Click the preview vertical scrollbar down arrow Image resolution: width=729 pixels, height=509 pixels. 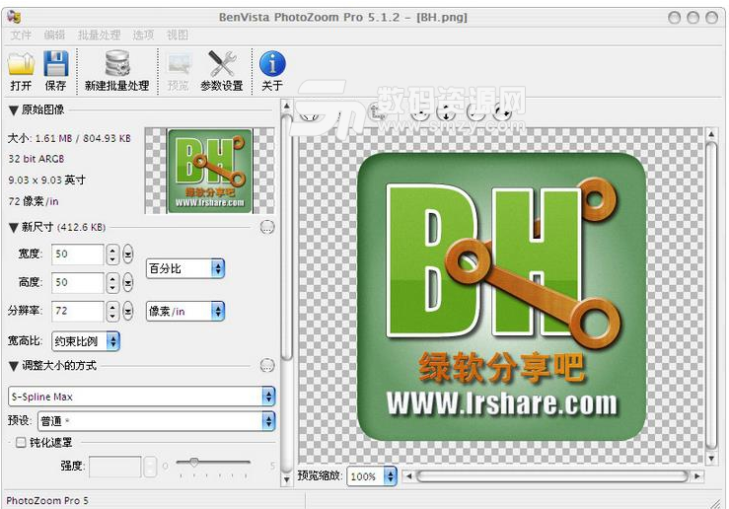[x=711, y=459]
